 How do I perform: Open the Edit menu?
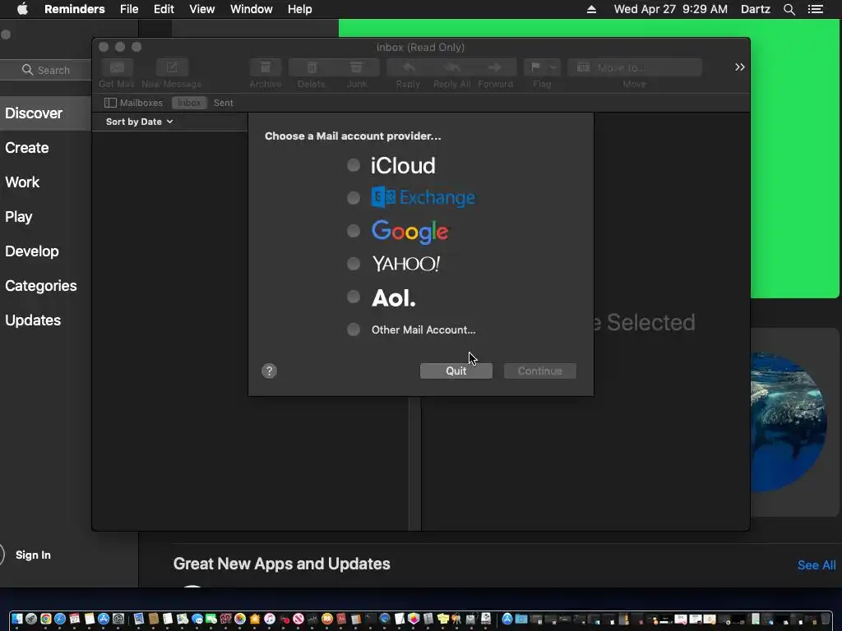164,9
